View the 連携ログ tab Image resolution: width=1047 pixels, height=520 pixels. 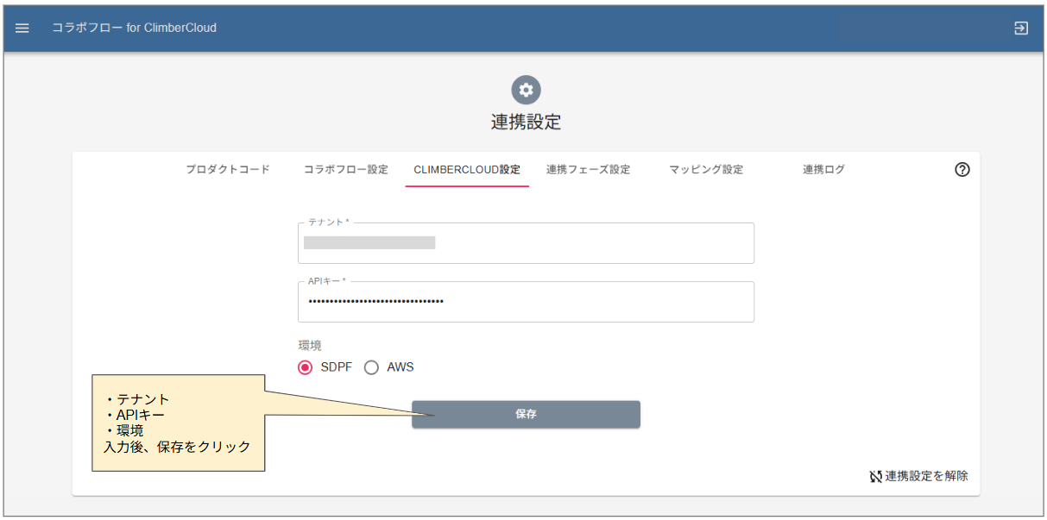coord(823,170)
